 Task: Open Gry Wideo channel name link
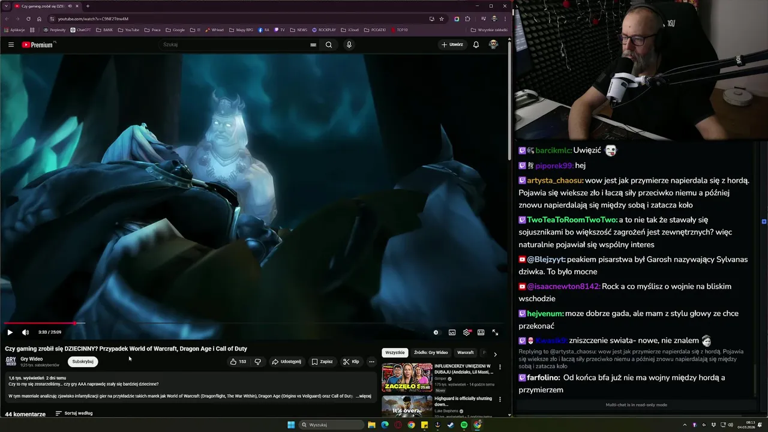[32, 359]
